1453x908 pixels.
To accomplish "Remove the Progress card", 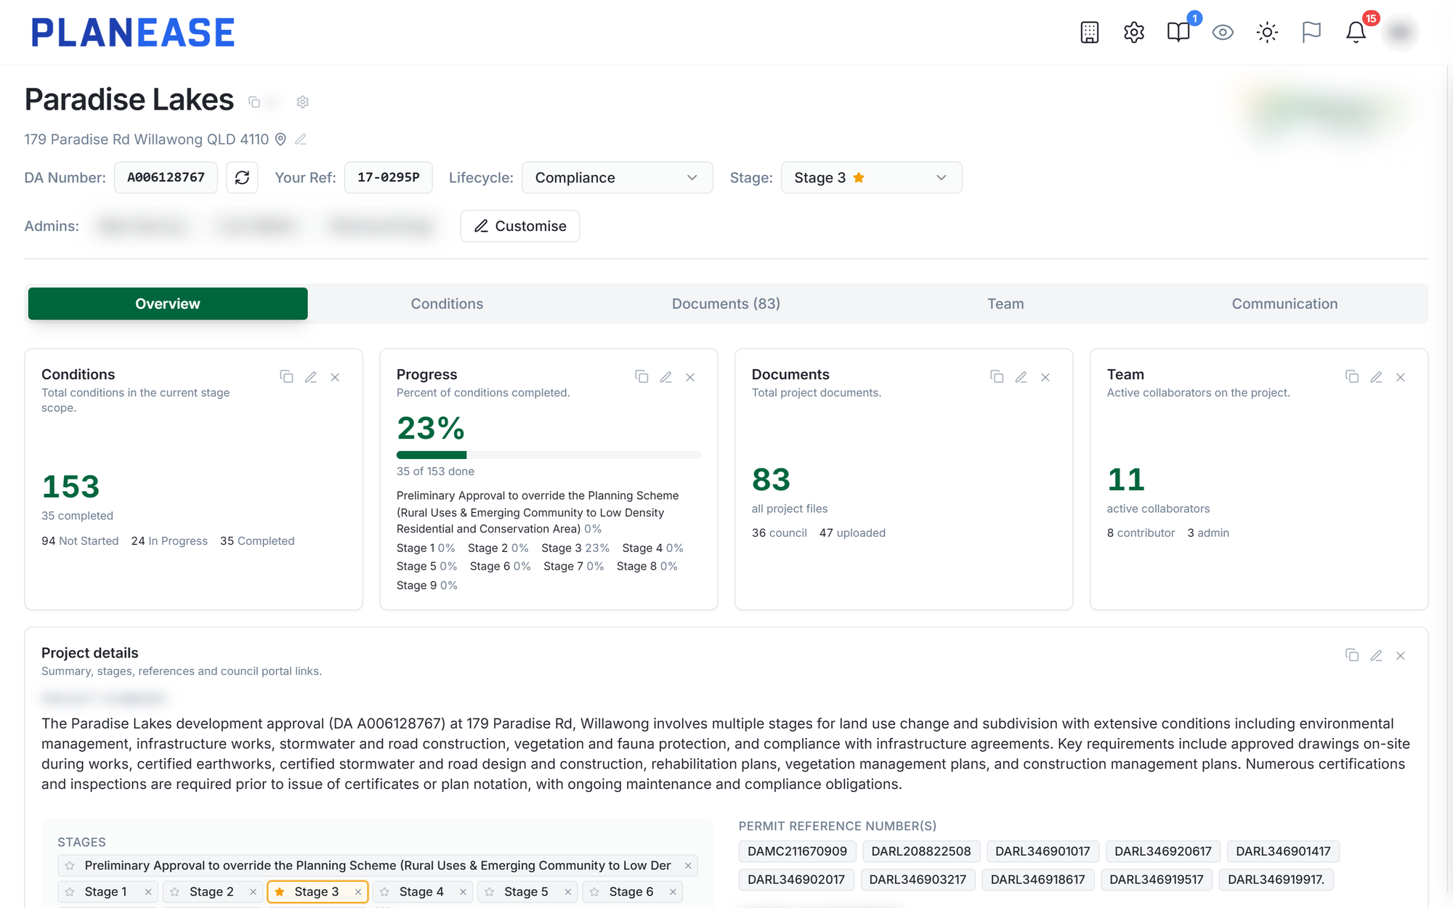I will 690,377.
